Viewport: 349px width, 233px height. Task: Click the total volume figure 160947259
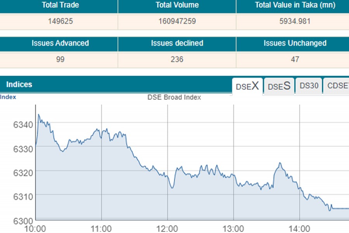[177, 21]
